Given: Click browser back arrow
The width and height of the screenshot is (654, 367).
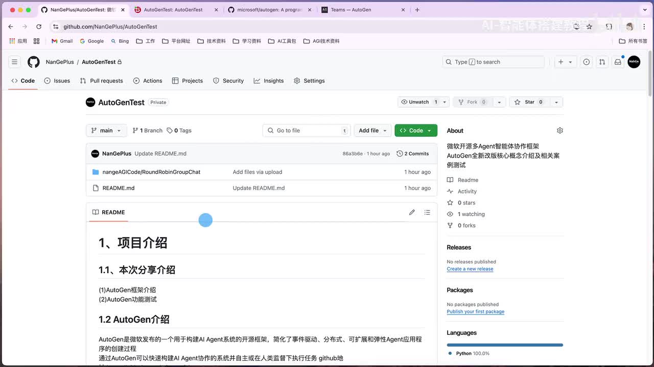Looking at the screenshot, I should tap(11, 27).
